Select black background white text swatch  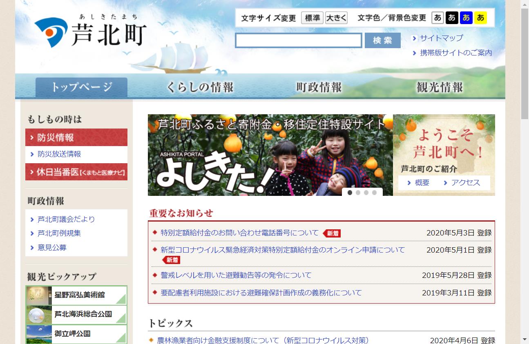click(x=452, y=18)
